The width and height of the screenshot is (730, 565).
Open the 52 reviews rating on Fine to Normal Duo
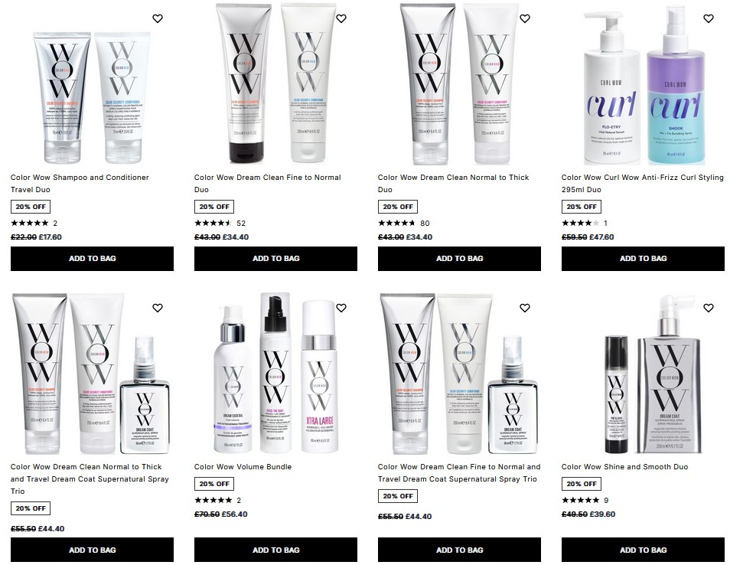tap(220, 223)
